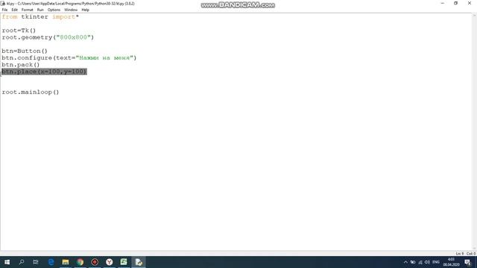Viewport: 477px width, 268px height.
Task: Click the battery tray icon
Action: coord(413,262)
